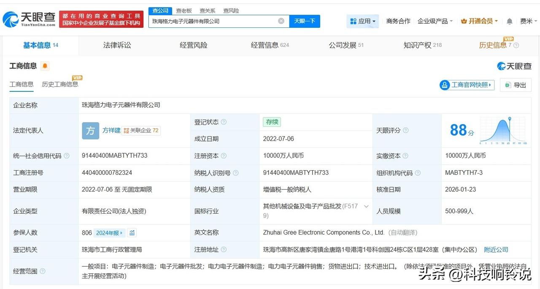The width and height of the screenshot is (540, 289).
Task: Click help icon next to 经营范围
Action: 43,271
